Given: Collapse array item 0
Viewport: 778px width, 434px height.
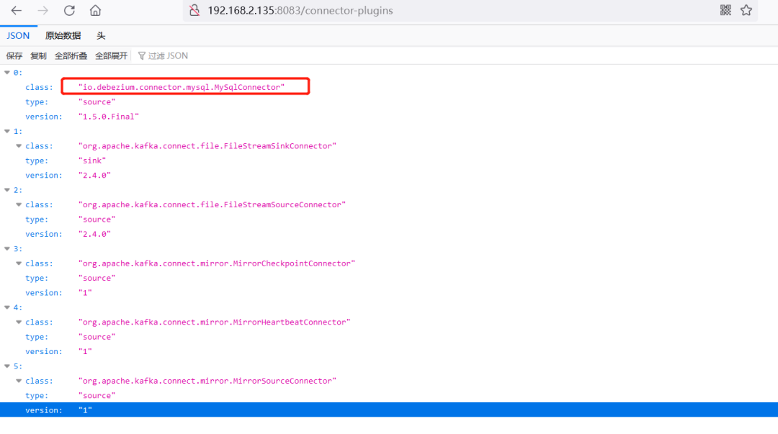Looking at the screenshot, I should point(7,73).
